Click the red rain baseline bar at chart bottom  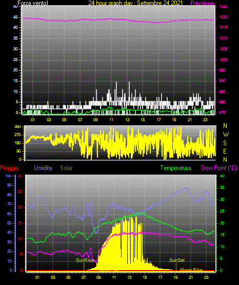121,271
